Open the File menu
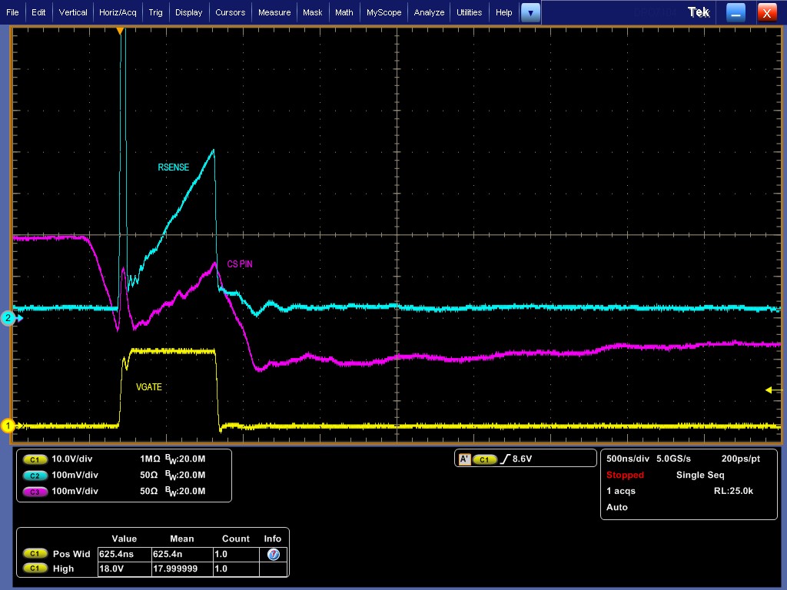Screen dimensions: 787x590 coord(12,12)
